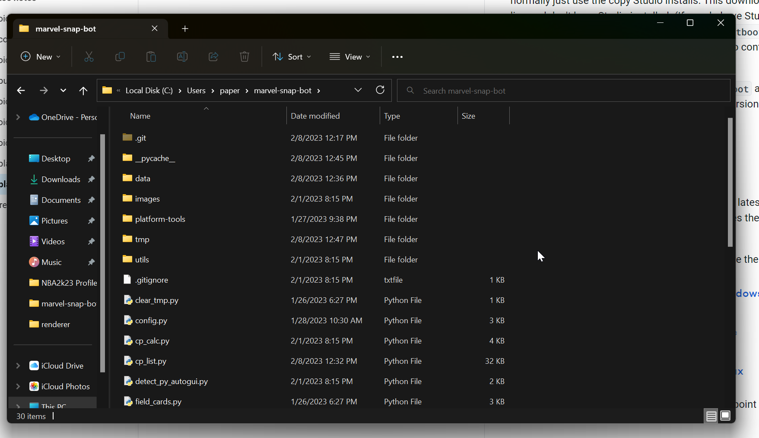Click the Delete icon on the toolbar

point(244,57)
